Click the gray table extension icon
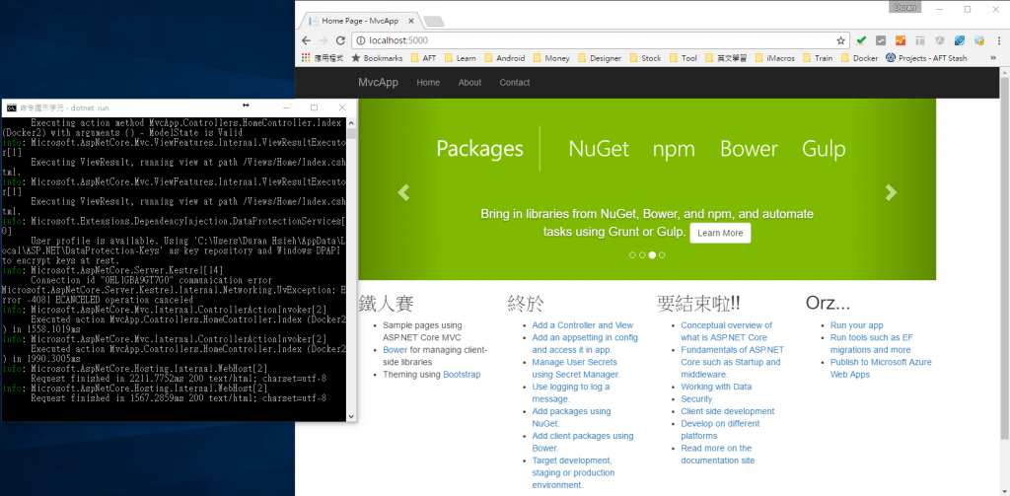 click(920, 40)
